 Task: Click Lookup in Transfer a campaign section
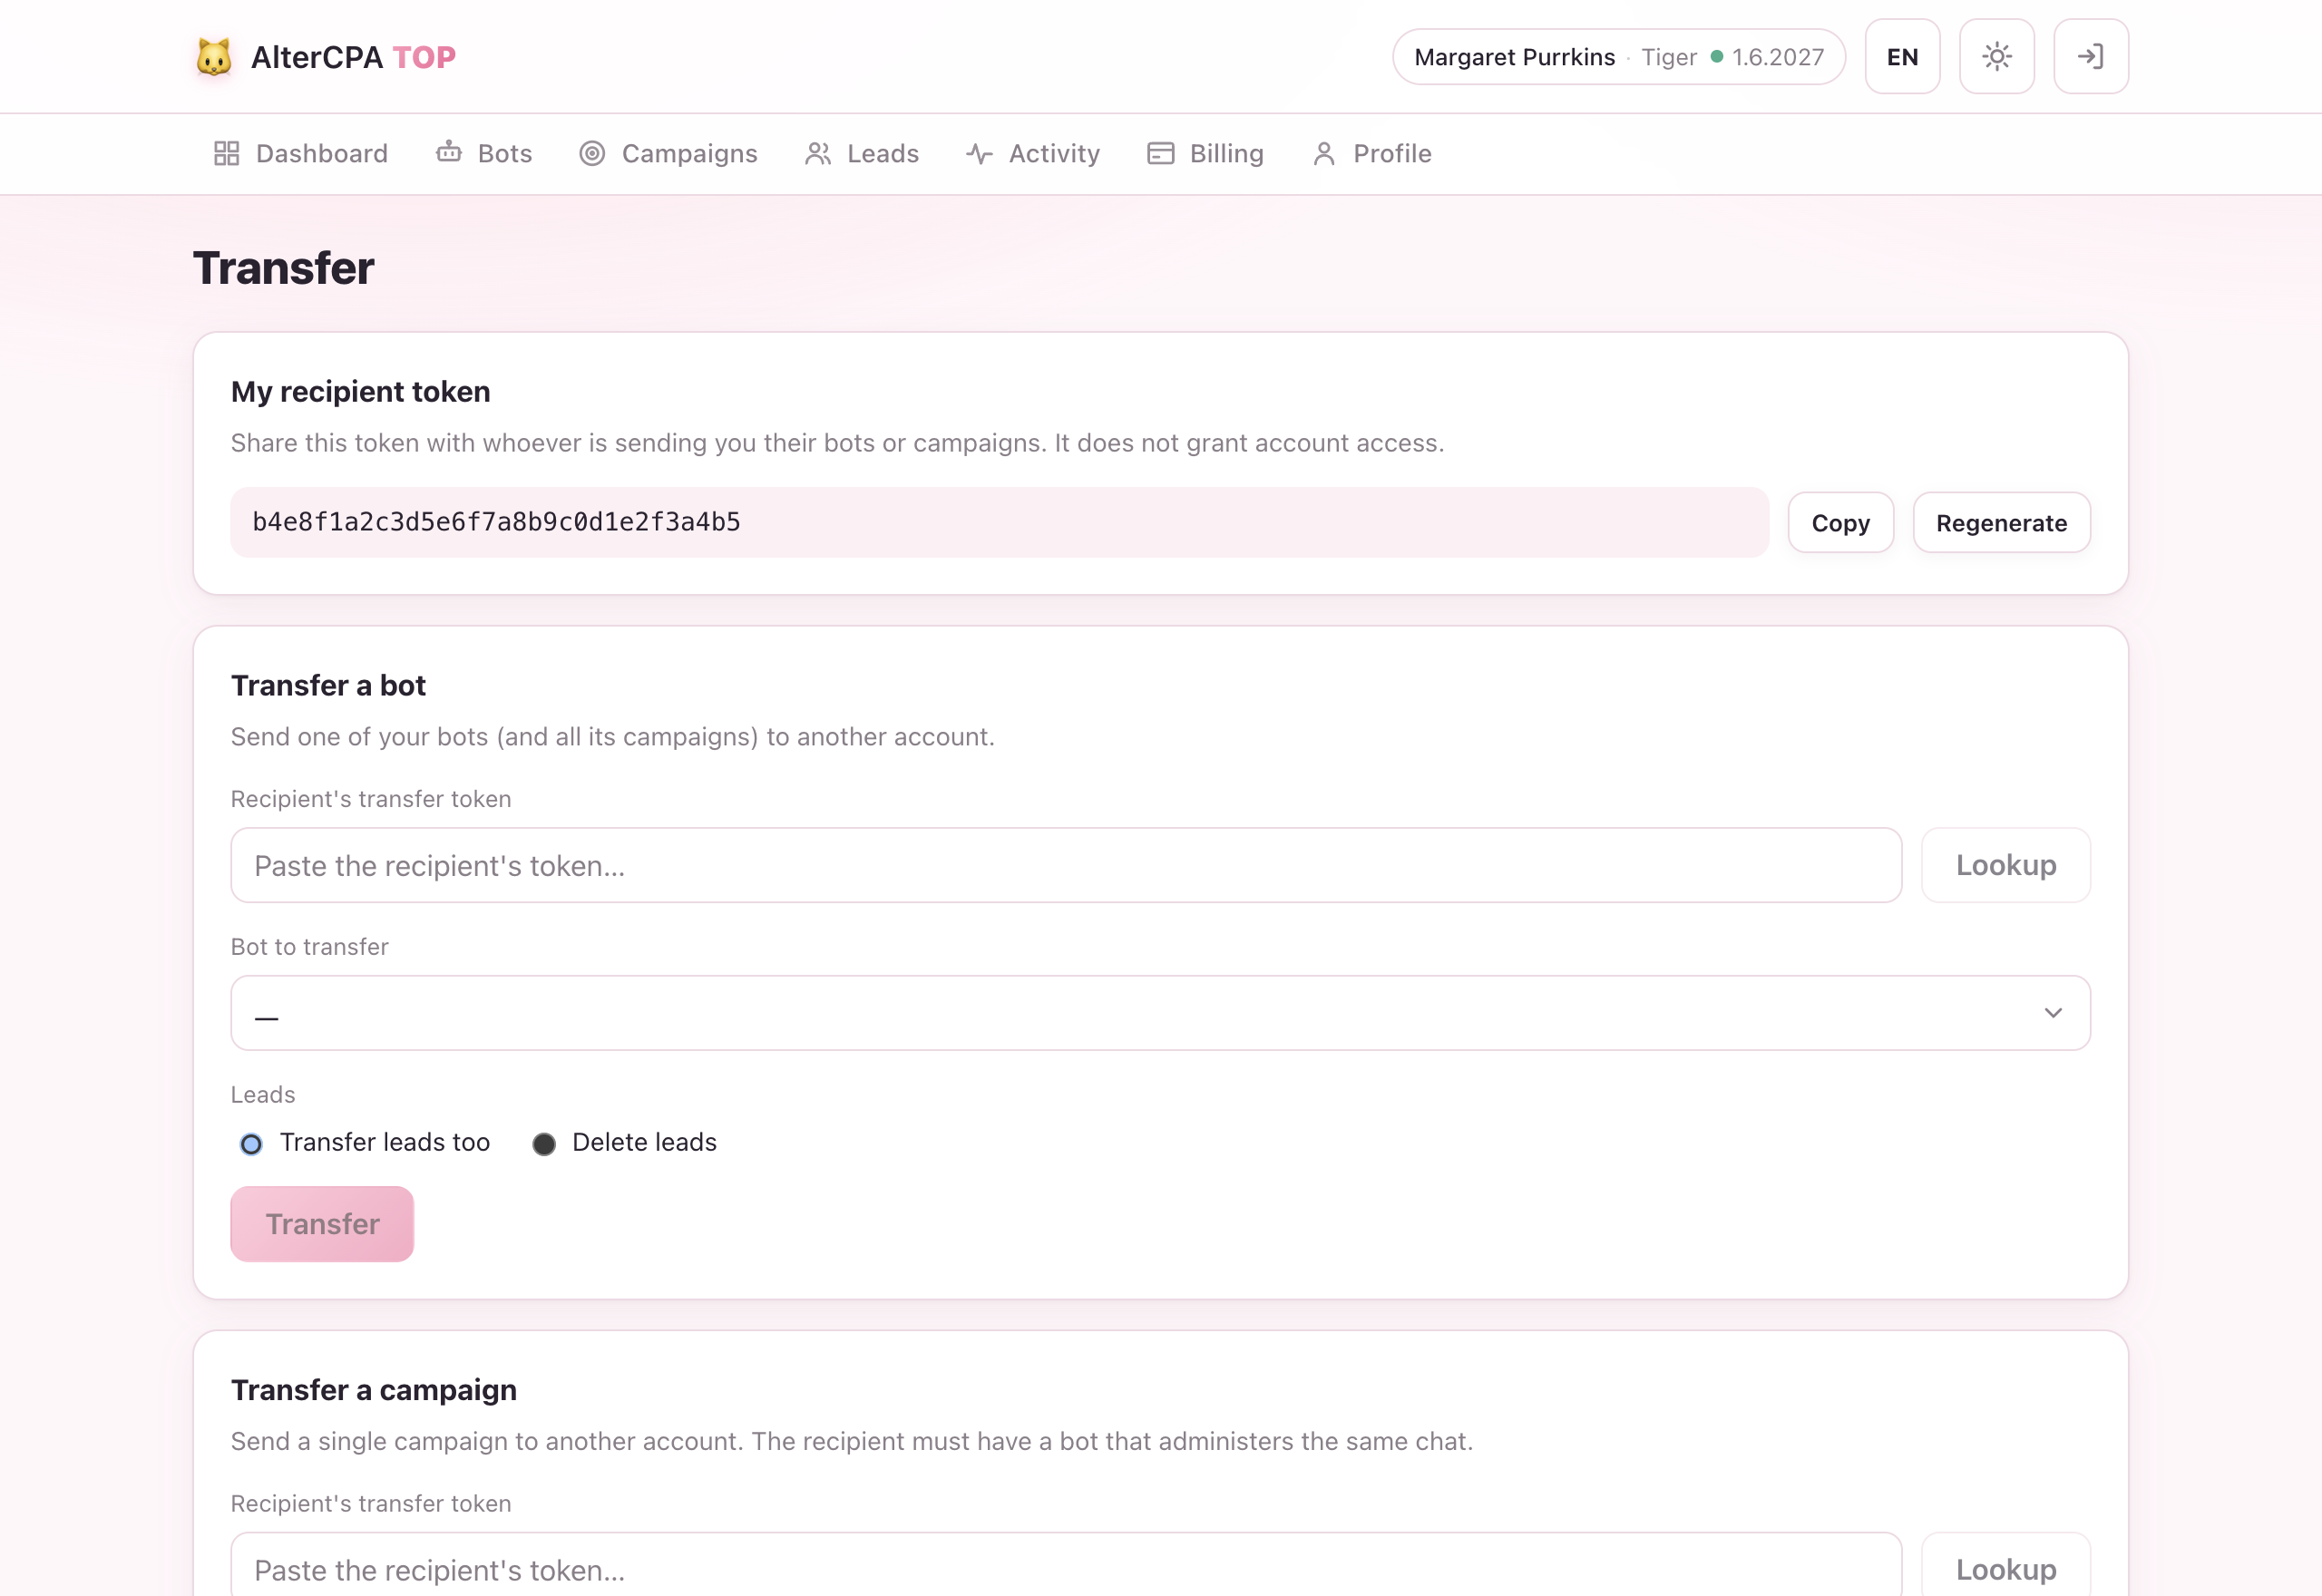pos(2005,1567)
